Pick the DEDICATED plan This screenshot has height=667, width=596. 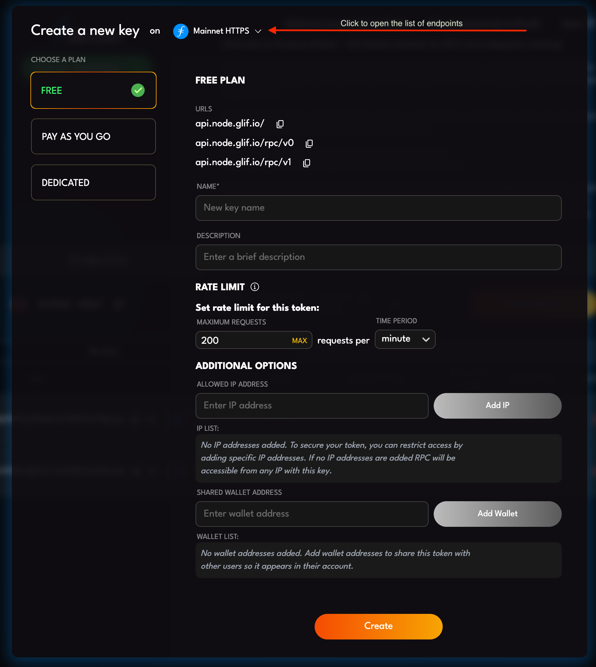[x=93, y=182]
